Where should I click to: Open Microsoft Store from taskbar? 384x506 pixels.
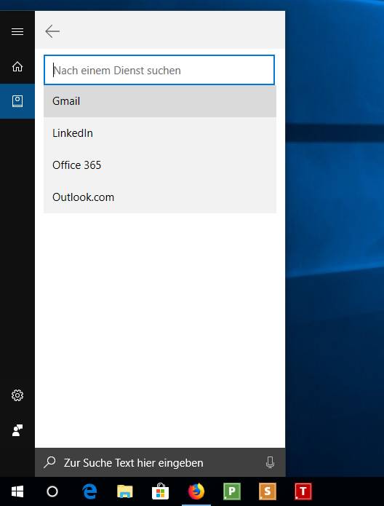[160, 491]
